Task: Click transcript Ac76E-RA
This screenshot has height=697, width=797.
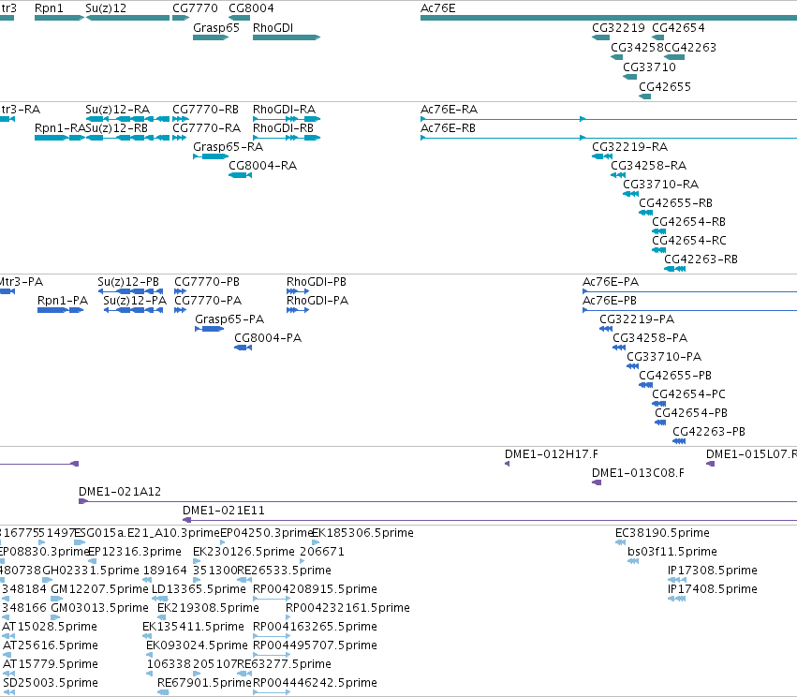Action: [450, 110]
